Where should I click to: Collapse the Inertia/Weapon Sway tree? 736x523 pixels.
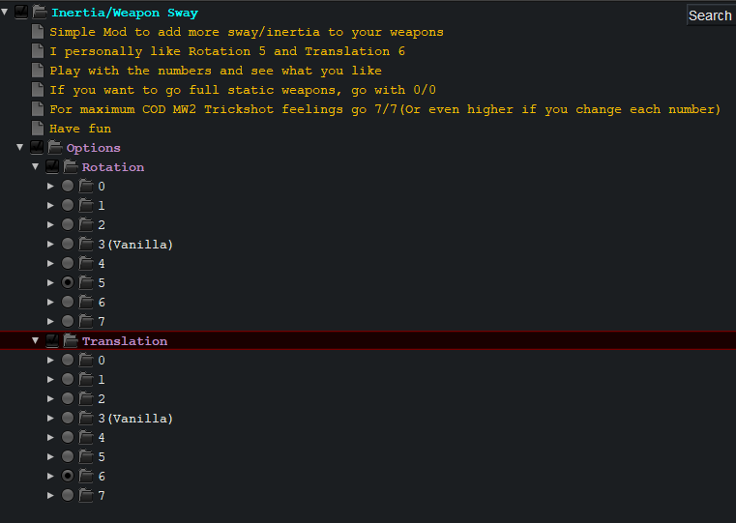pyautogui.click(x=6, y=13)
